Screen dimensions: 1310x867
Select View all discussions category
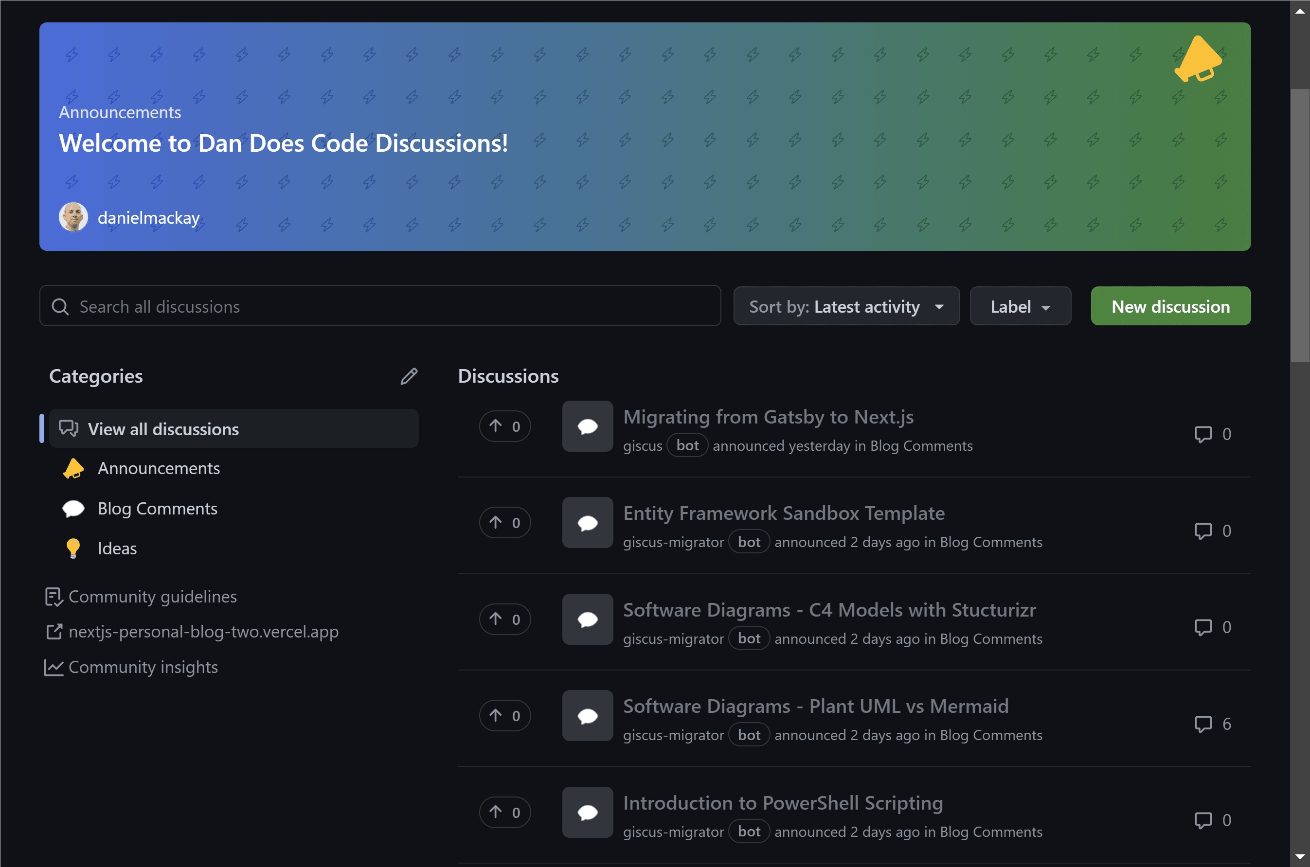pyautogui.click(x=233, y=429)
